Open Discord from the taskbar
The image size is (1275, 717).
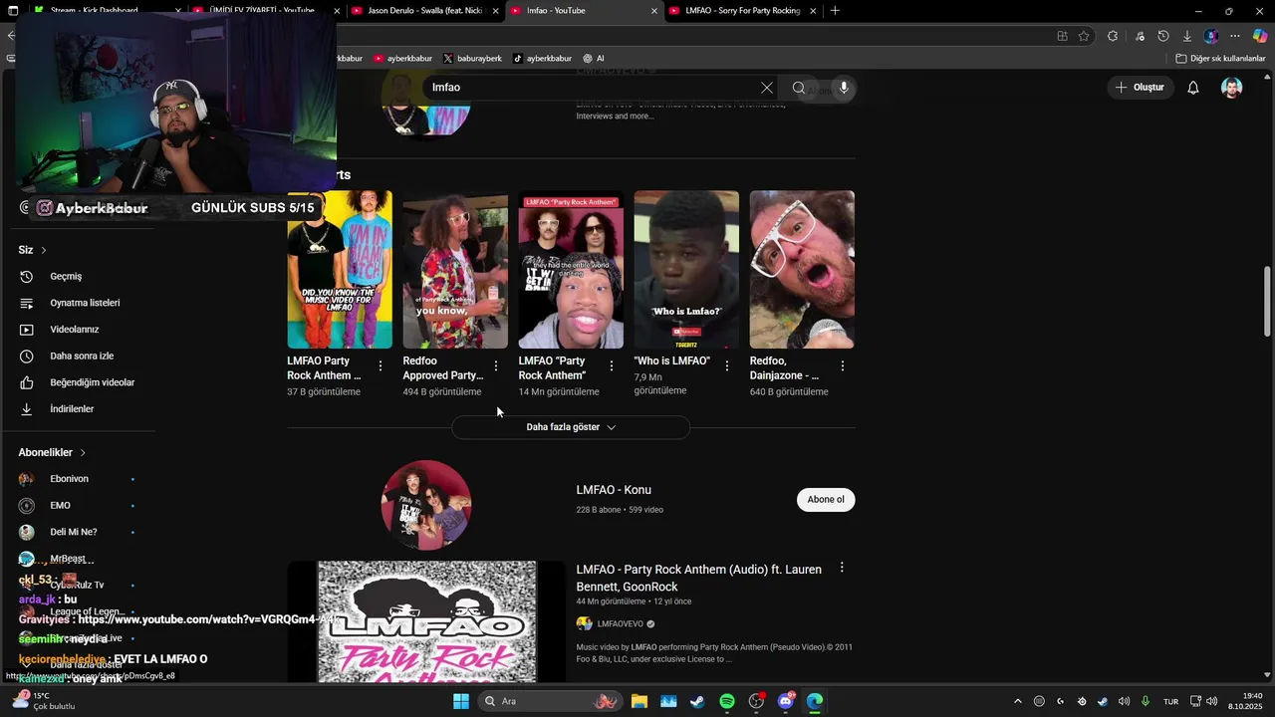point(786,701)
